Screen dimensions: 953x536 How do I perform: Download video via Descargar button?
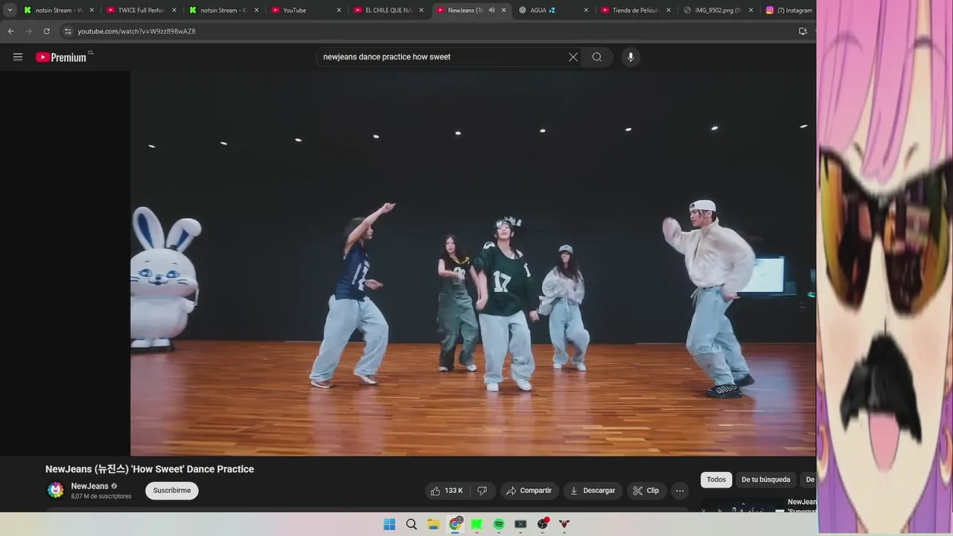593,491
